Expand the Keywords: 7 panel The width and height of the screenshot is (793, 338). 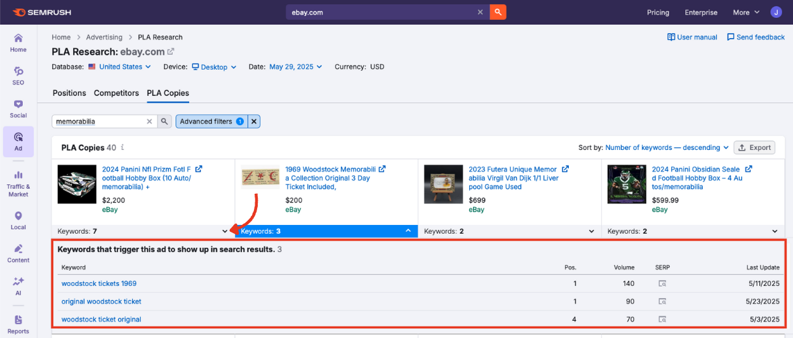[225, 231]
